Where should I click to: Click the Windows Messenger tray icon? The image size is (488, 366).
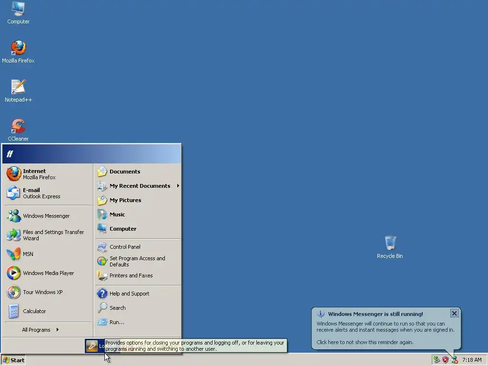click(454, 360)
